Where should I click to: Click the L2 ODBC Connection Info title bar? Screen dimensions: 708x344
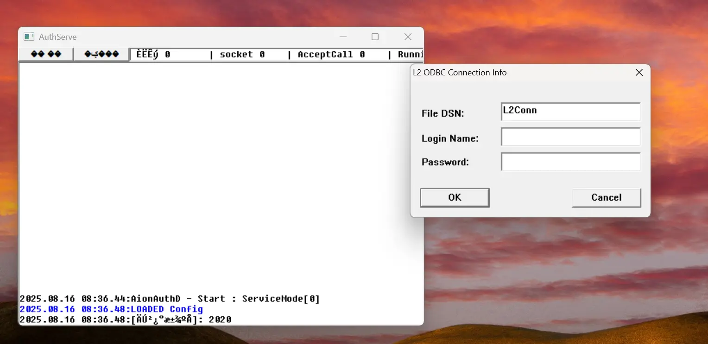(520, 73)
